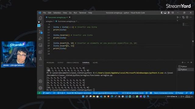
Task: Click Synchronize Changes icon in status bar
Action: click(x=54, y=93)
